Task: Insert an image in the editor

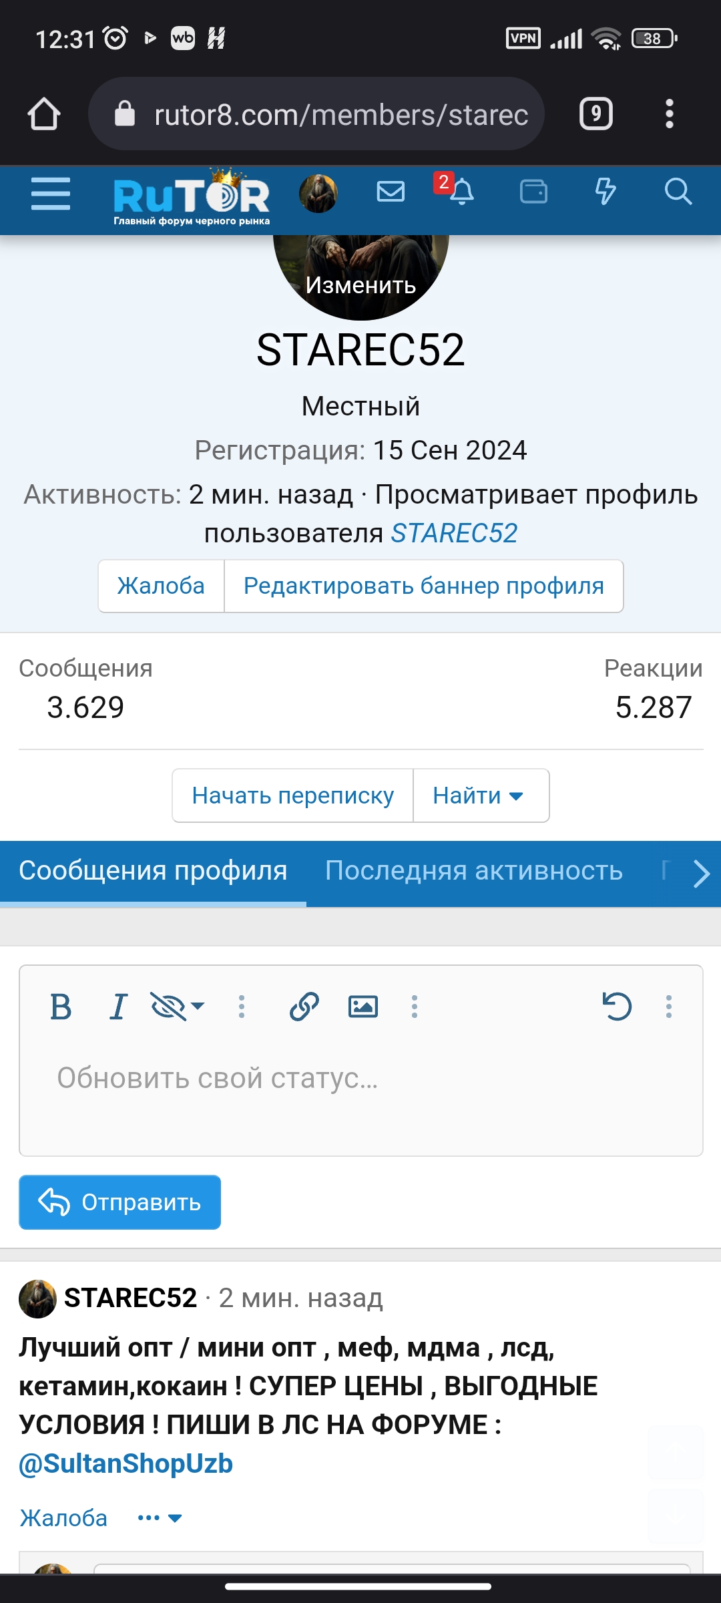Action: [x=363, y=1007]
